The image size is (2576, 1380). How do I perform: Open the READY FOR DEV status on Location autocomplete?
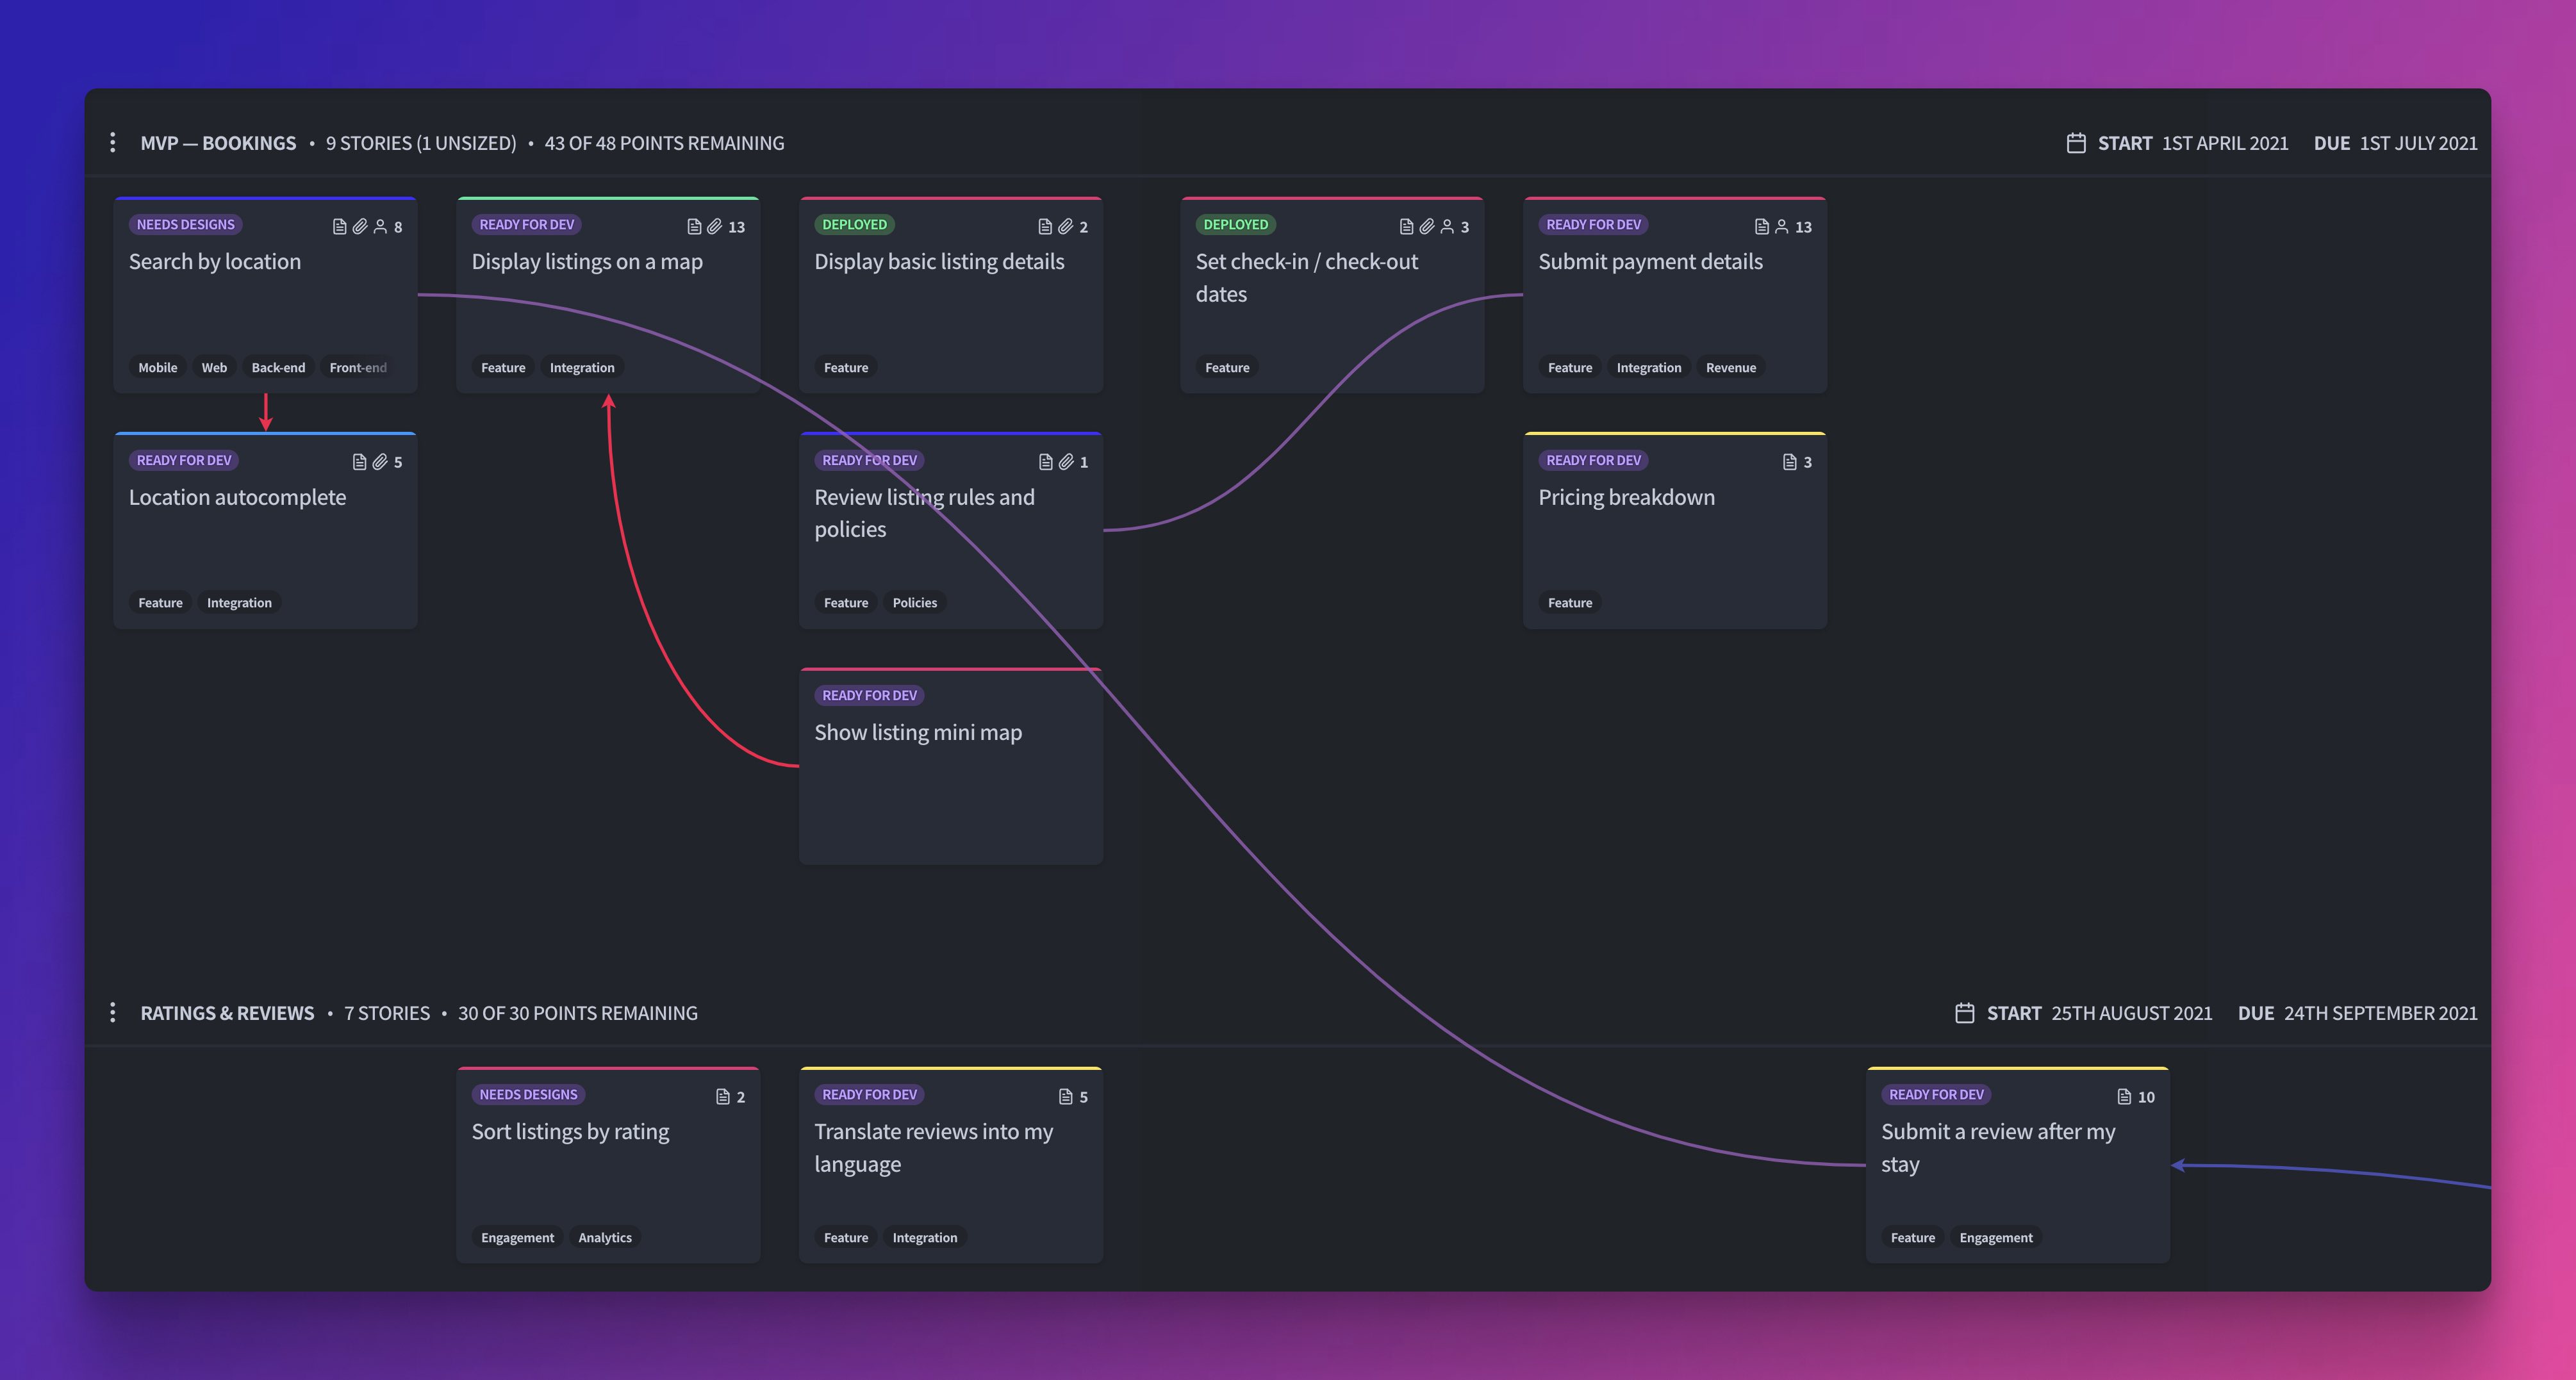pyautogui.click(x=183, y=459)
